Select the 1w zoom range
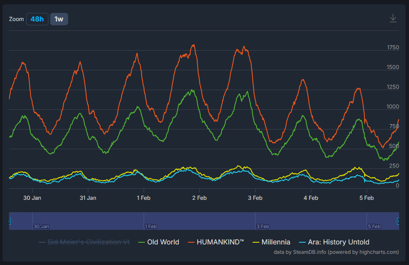This screenshot has width=409, height=265. pos(59,19)
